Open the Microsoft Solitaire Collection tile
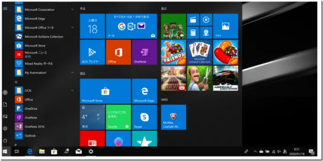 (199, 52)
